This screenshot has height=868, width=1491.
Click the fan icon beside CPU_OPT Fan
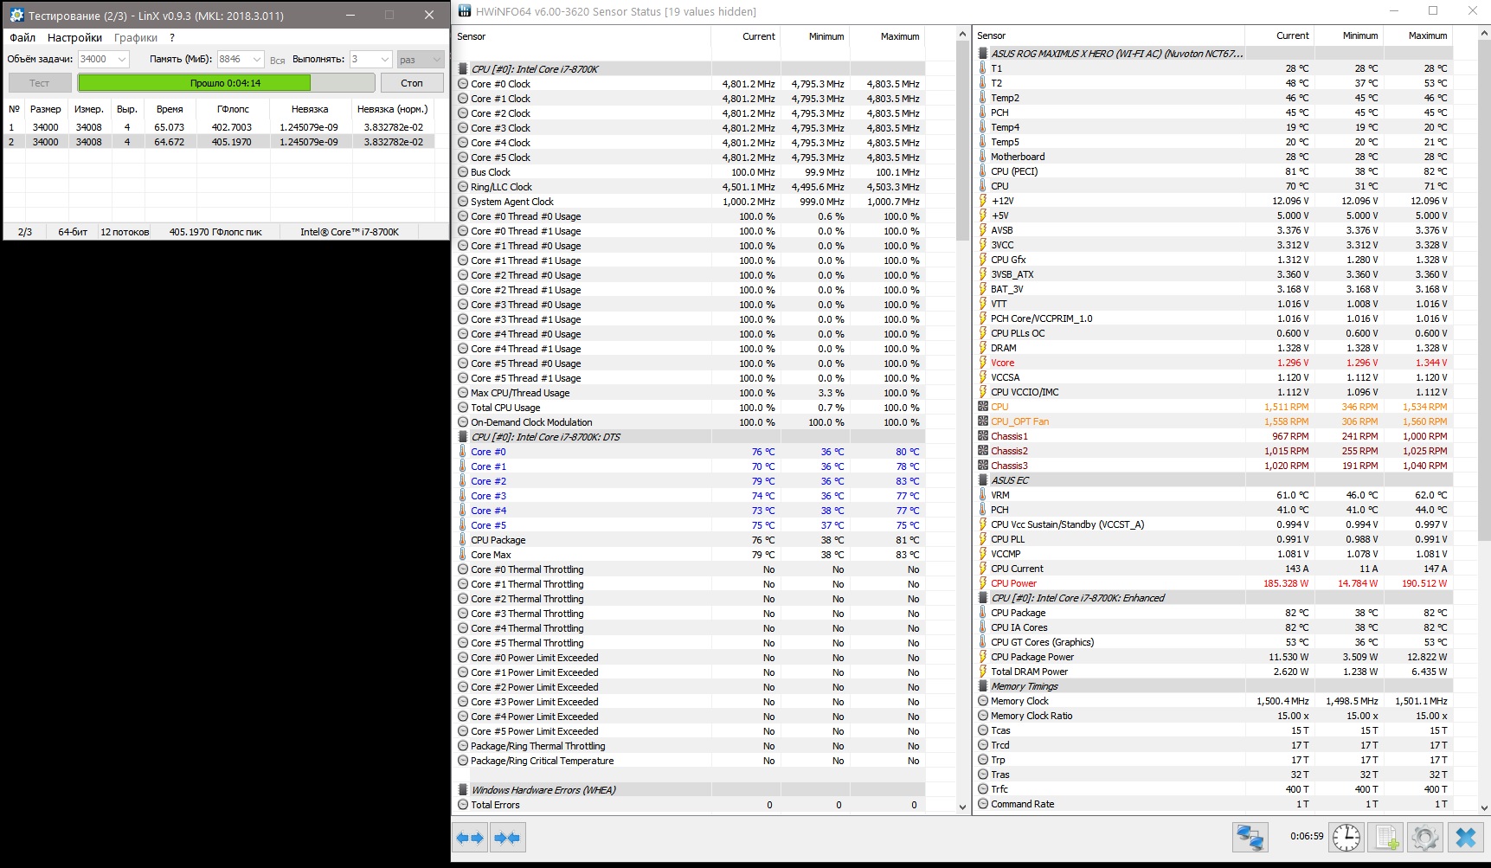pos(983,421)
